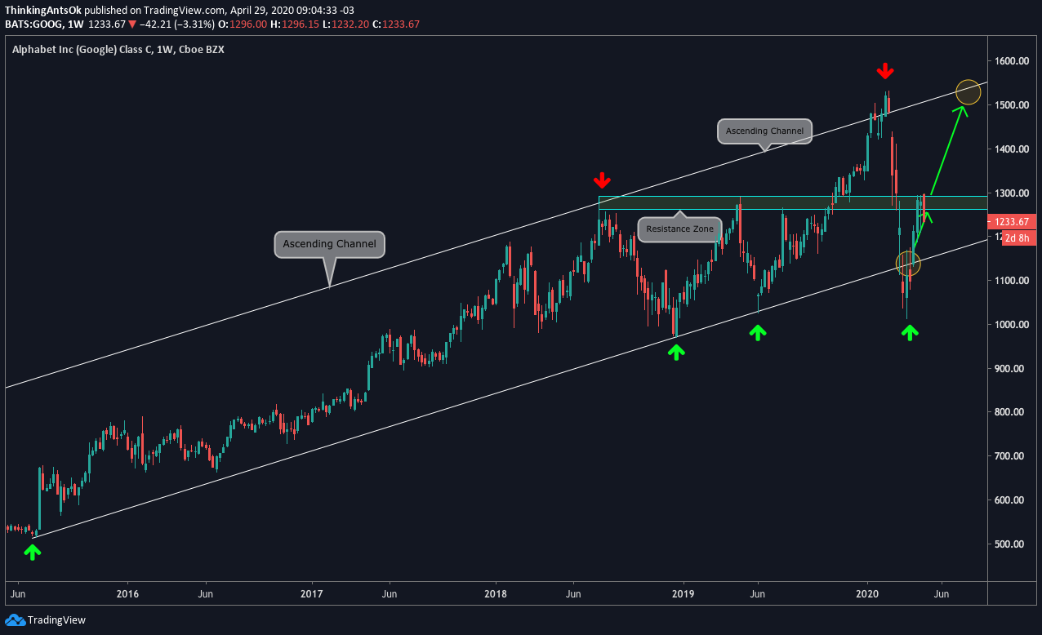Open the ThinkingAntsOk author name

[42, 11]
